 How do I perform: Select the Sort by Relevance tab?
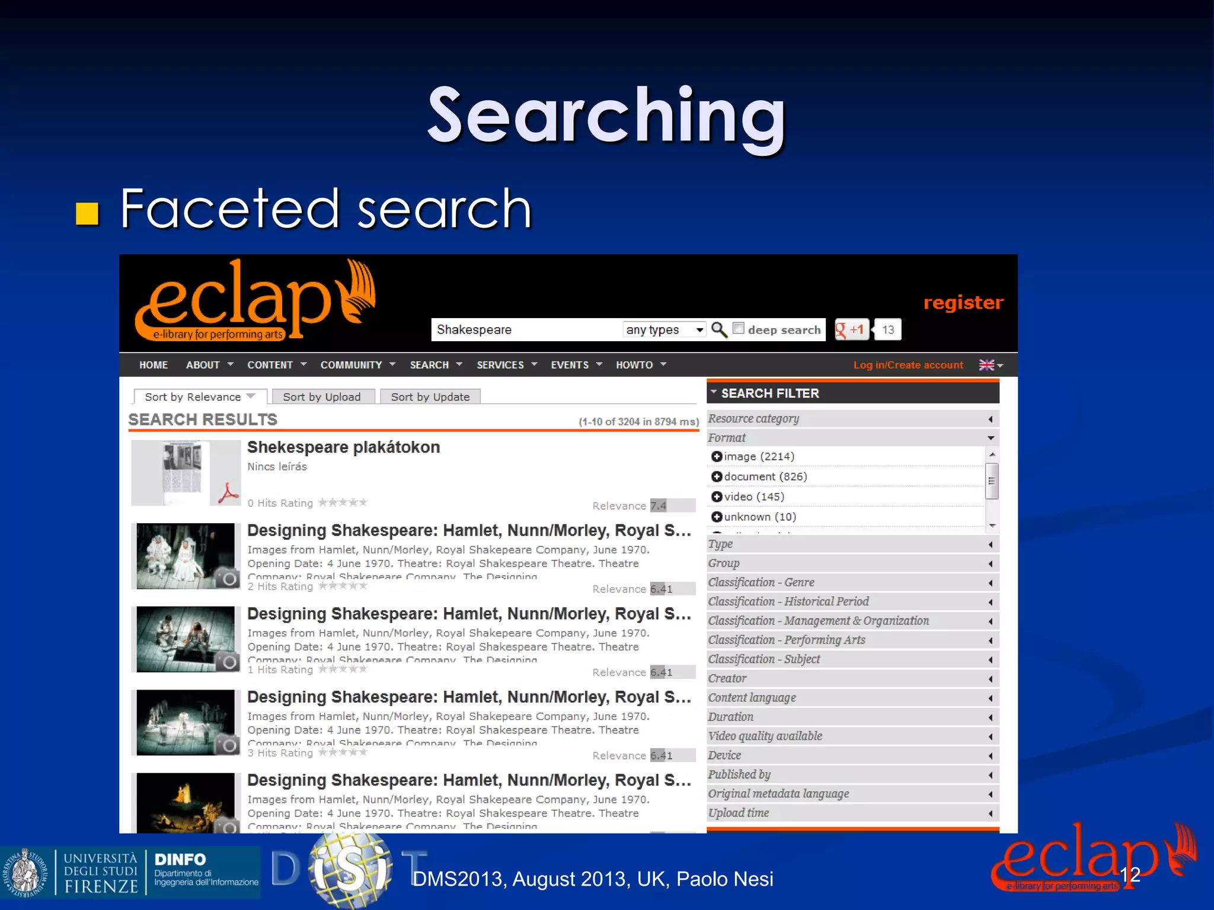200,396
